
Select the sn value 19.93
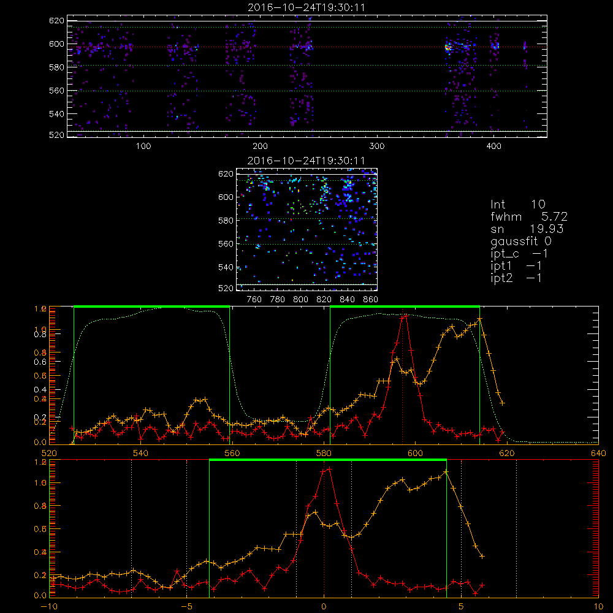point(547,229)
